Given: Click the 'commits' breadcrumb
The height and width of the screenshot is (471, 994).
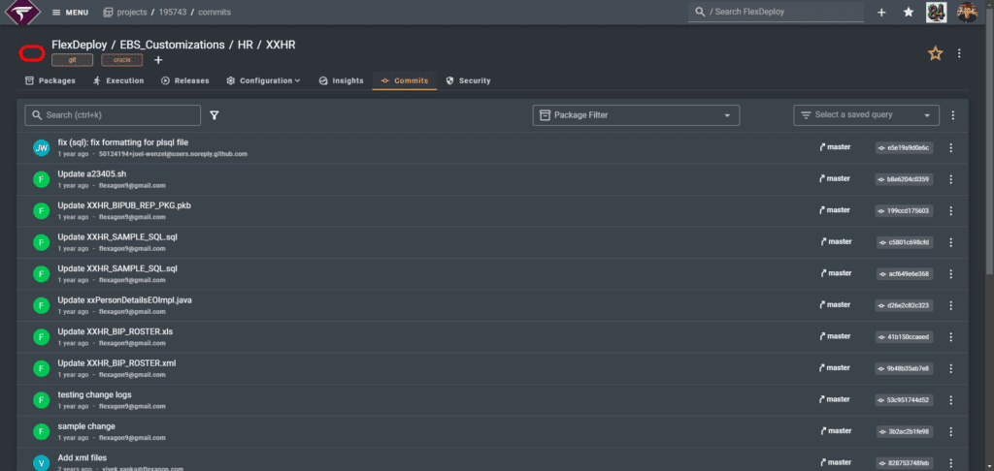Looking at the screenshot, I should pyautogui.click(x=215, y=13).
